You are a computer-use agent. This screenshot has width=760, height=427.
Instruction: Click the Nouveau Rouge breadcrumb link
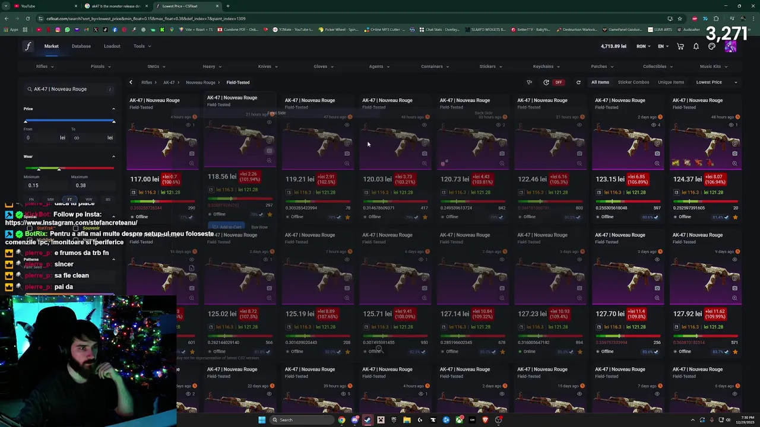(x=201, y=82)
